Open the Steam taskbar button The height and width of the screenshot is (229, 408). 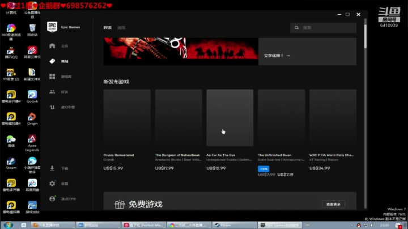coord(235,225)
